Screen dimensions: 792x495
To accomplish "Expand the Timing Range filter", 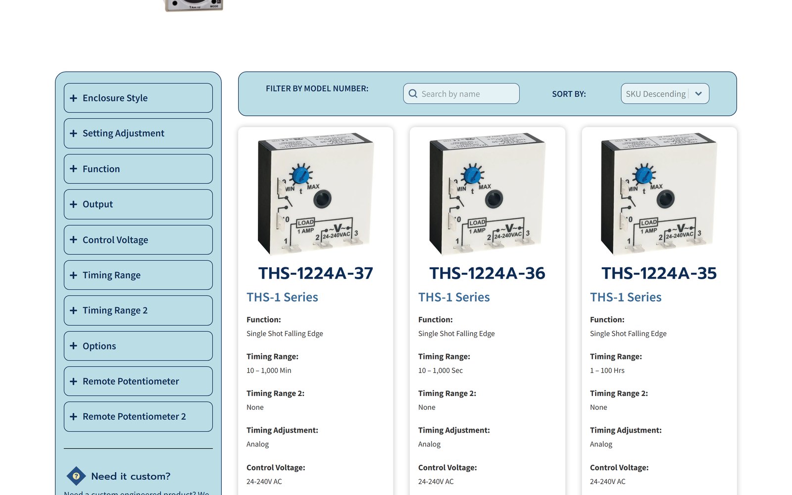I will (x=138, y=275).
